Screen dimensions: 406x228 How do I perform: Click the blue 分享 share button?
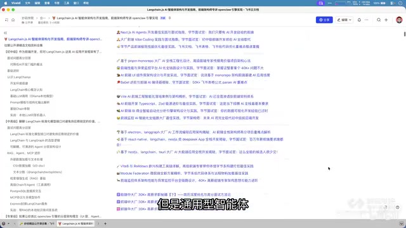click(x=324, y=20)
